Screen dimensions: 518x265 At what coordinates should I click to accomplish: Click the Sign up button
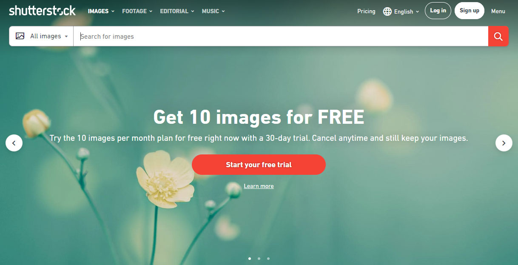tap(470, 11)
